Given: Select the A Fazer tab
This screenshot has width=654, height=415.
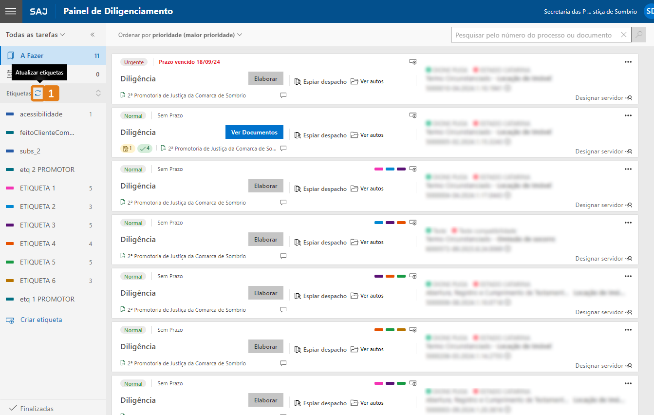Looking at the screenshot, I should point(53,56).
